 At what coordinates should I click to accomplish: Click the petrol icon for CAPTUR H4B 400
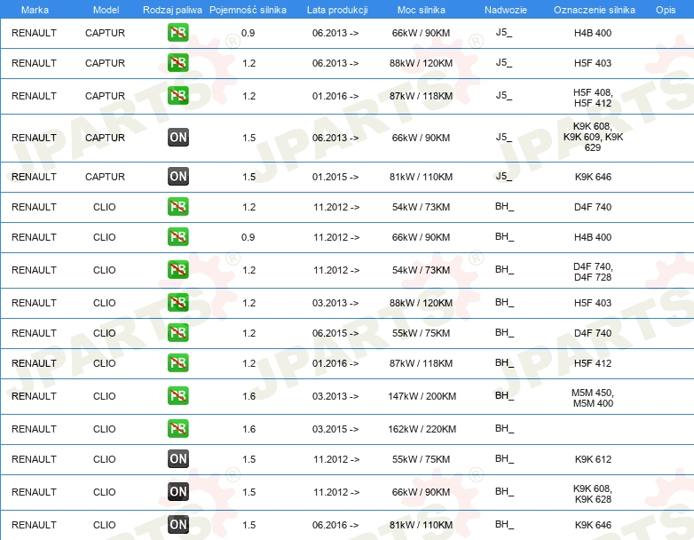(x=177, y=33)
